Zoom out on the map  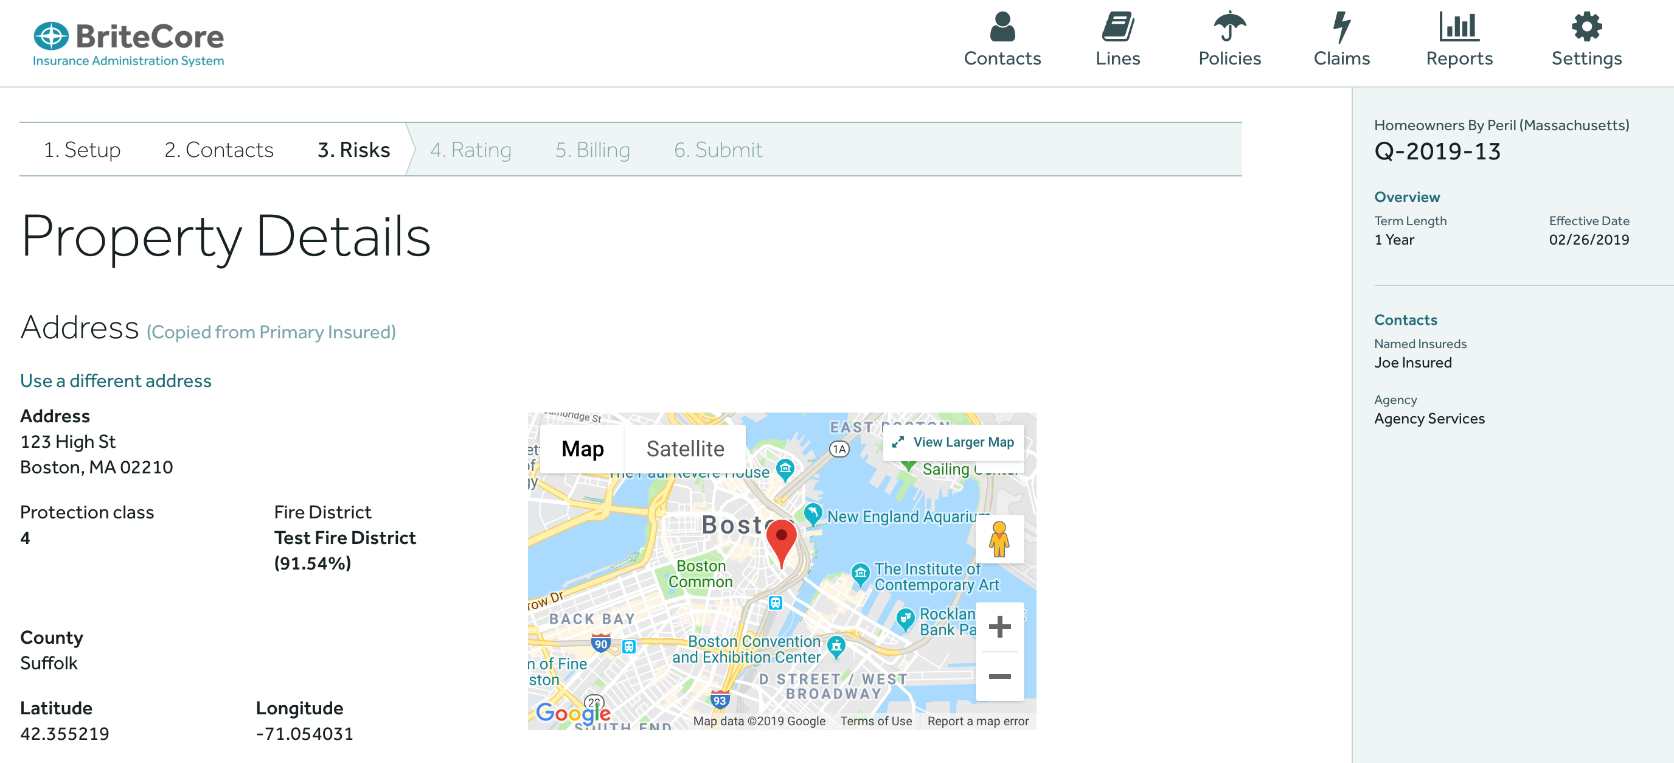pyautogui.click(x=999, y=677)
